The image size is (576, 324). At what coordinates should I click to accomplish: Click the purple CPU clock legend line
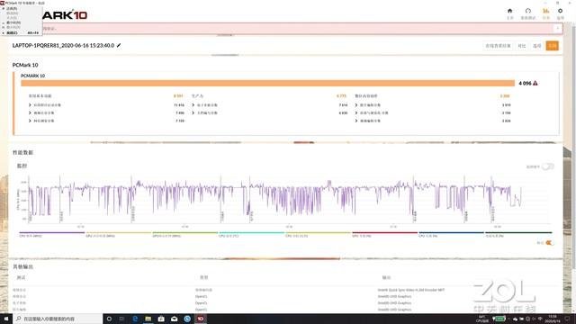tap(52, 232)
